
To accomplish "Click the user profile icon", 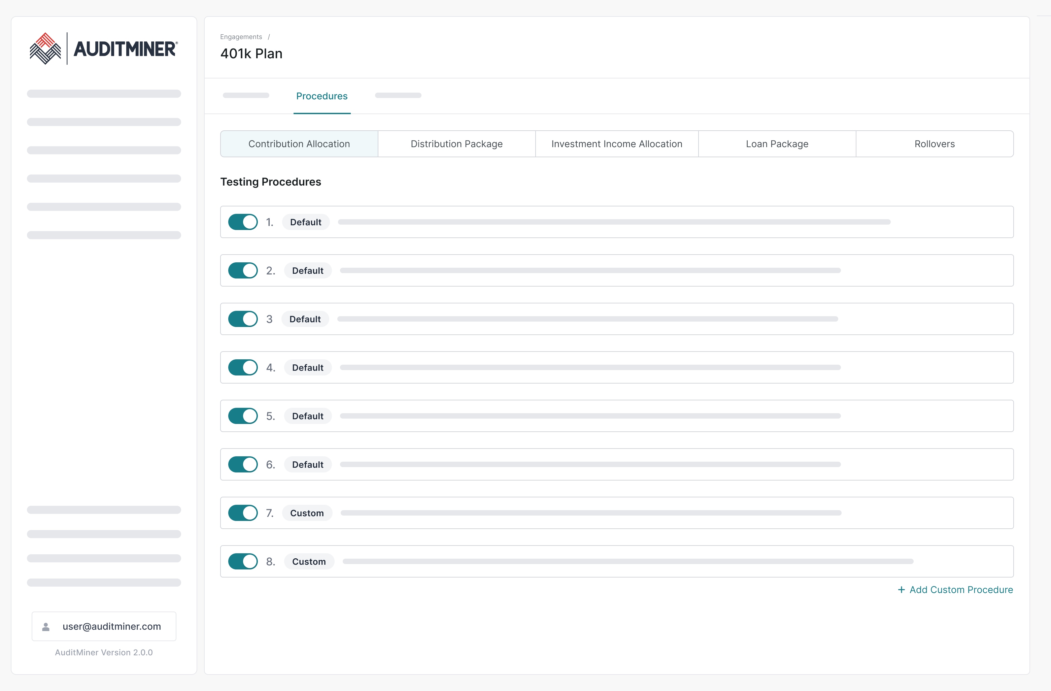I will point(46,626).
